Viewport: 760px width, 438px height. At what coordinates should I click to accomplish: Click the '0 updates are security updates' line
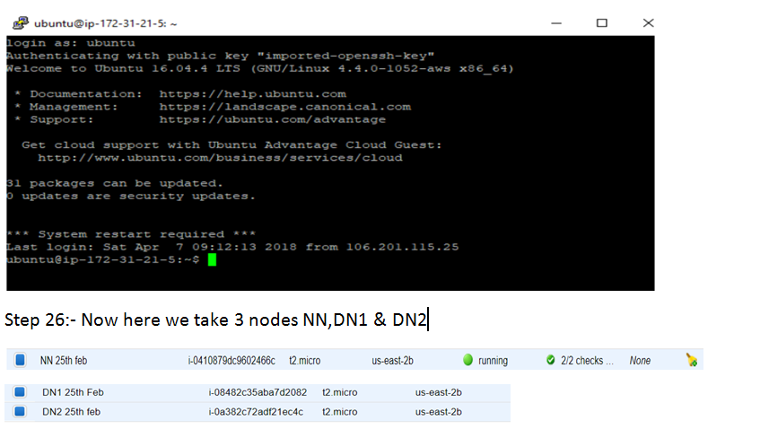131,196
